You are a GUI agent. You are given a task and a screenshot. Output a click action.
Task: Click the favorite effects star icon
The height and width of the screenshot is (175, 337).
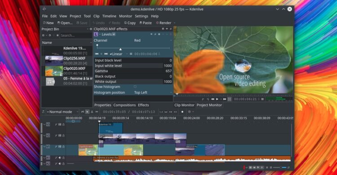coord(182,112)
